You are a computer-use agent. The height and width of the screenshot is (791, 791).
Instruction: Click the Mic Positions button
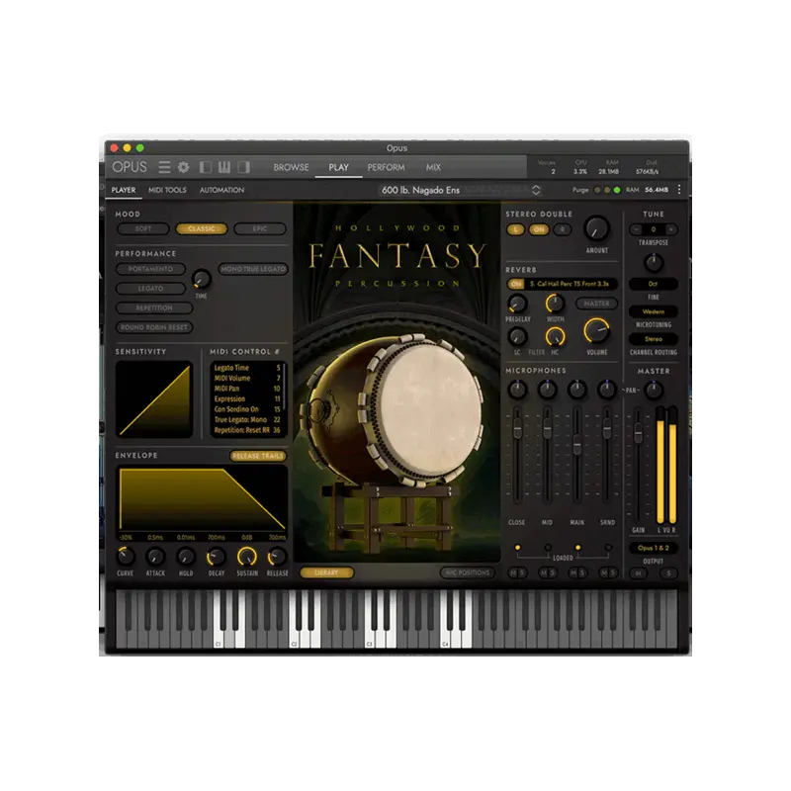pos(468,572)
